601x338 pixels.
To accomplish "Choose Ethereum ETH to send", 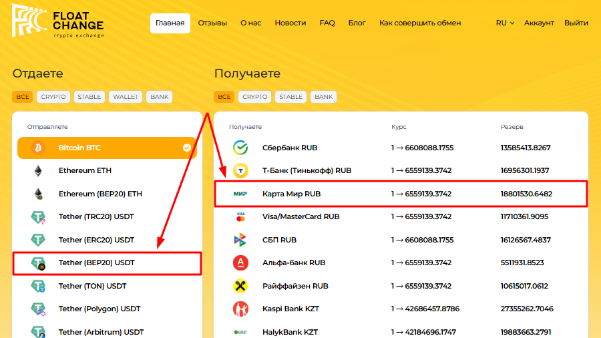I will click(107, 171).
